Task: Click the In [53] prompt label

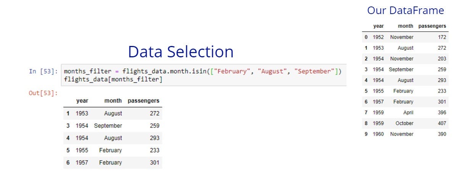Action: 43,71
